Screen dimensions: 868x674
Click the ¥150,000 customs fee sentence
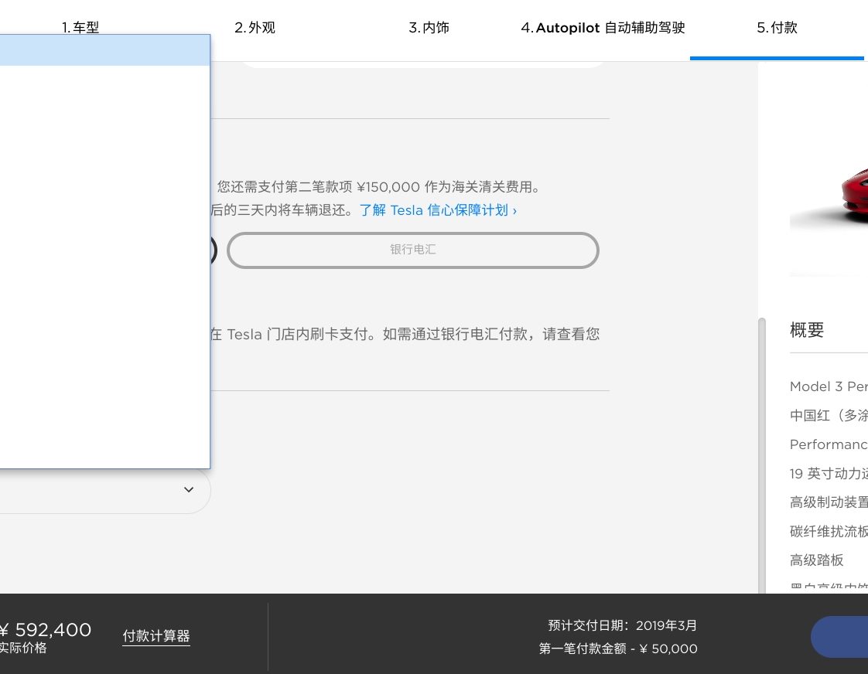click(x=379, y=187)
